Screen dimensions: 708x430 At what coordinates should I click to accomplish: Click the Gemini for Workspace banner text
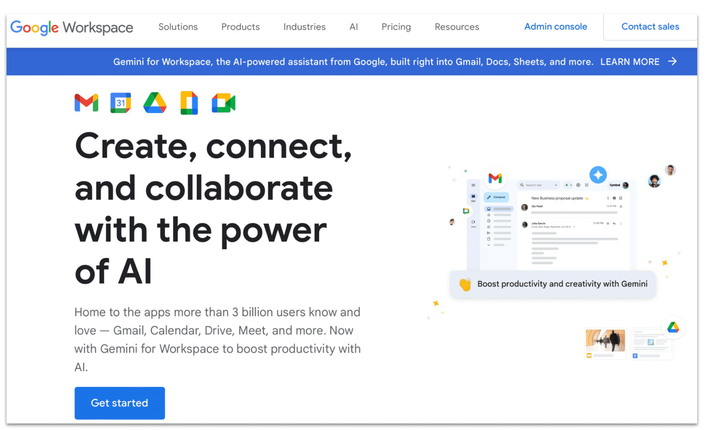tap(353, 62)
